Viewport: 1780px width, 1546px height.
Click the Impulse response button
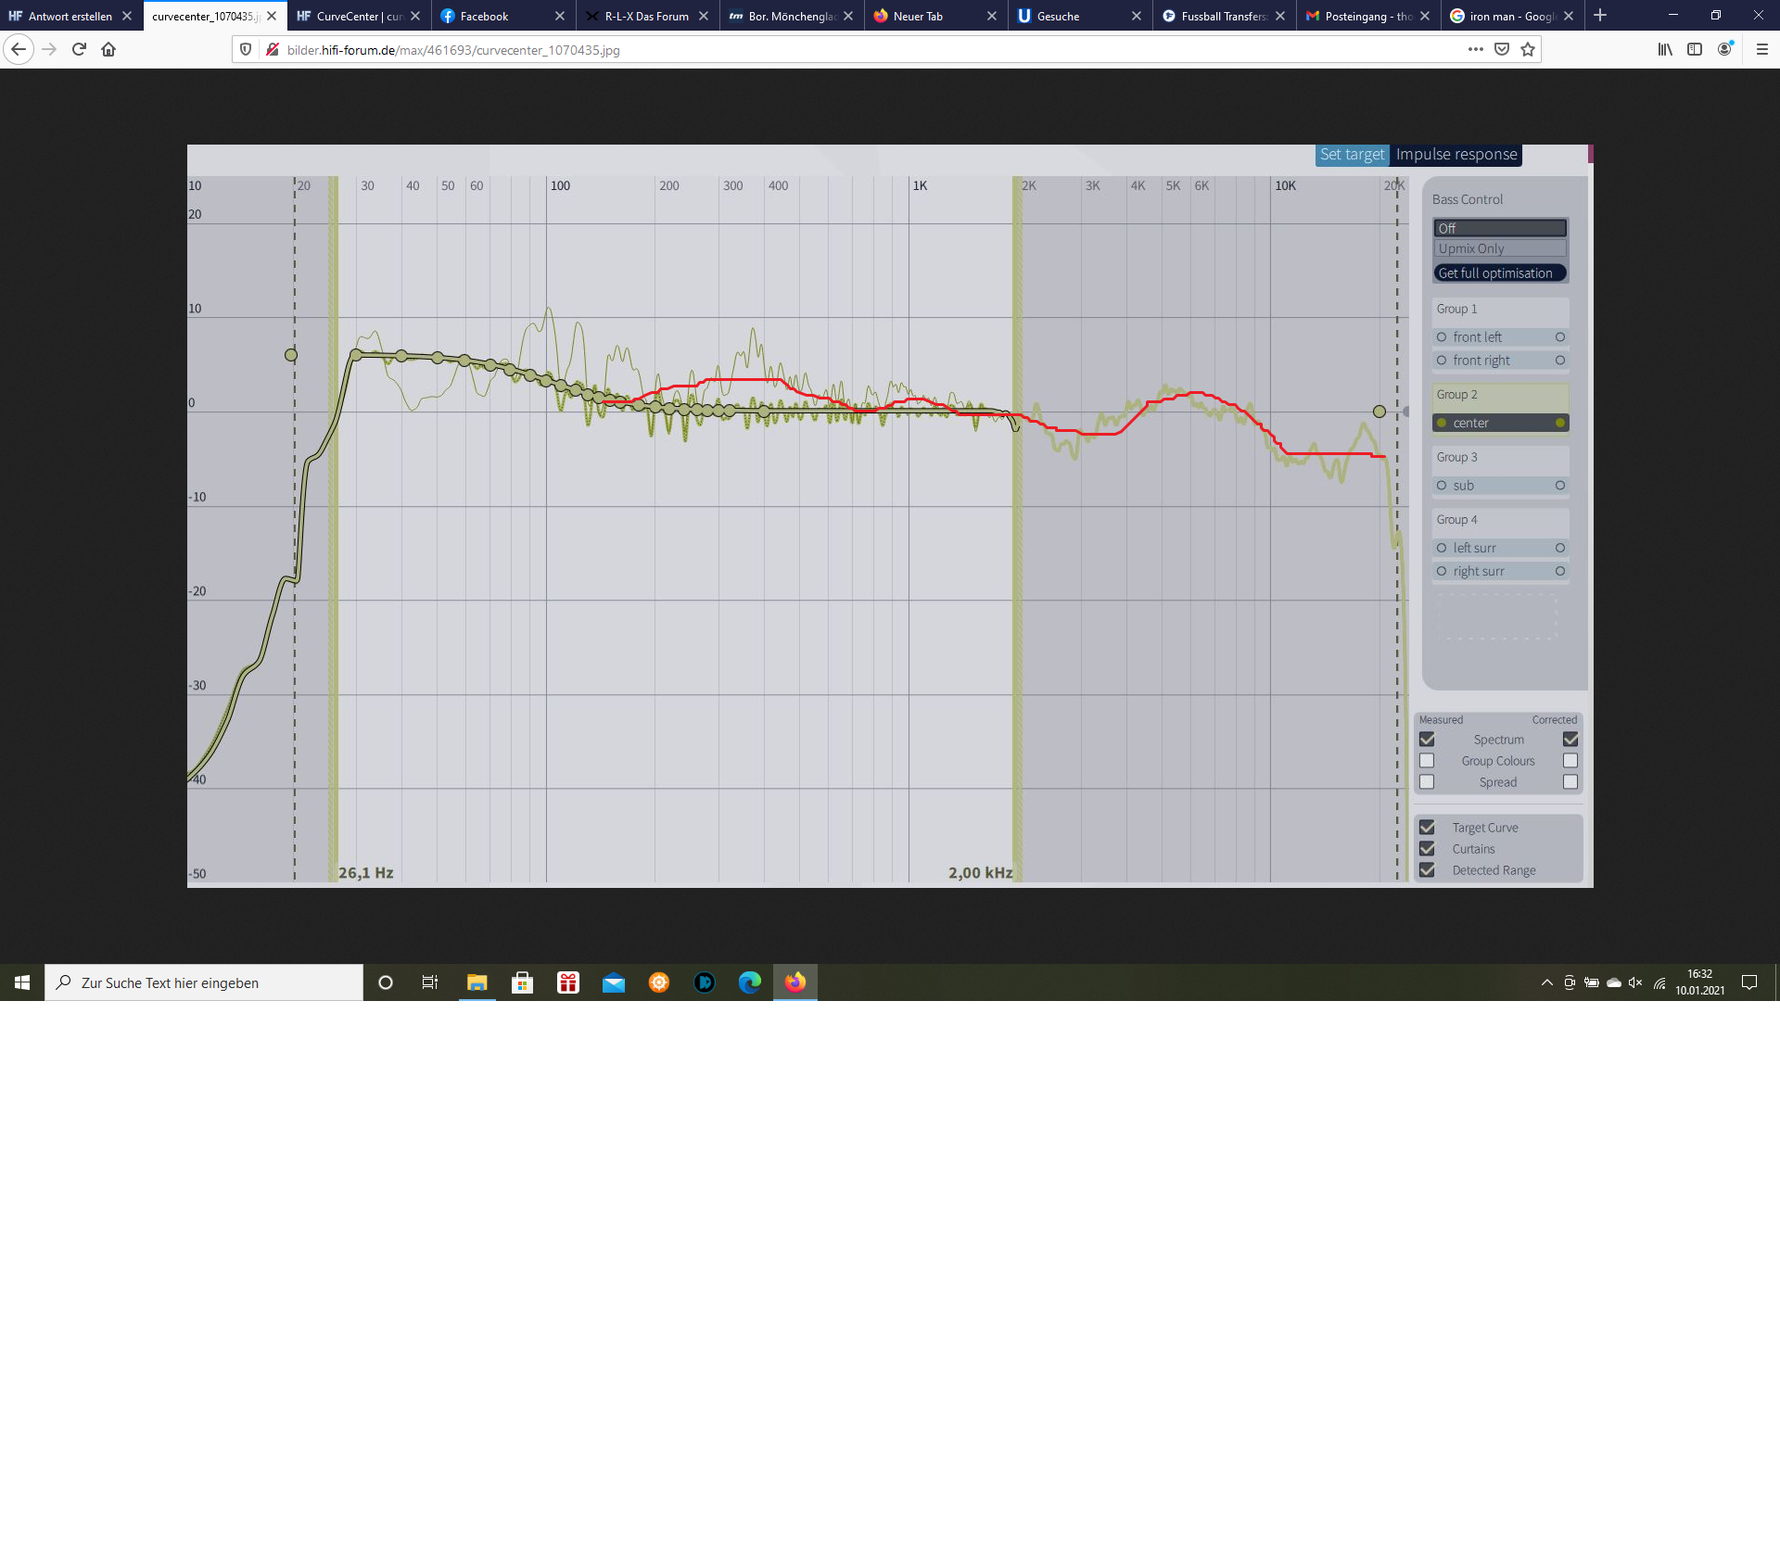coord(1456,155)
